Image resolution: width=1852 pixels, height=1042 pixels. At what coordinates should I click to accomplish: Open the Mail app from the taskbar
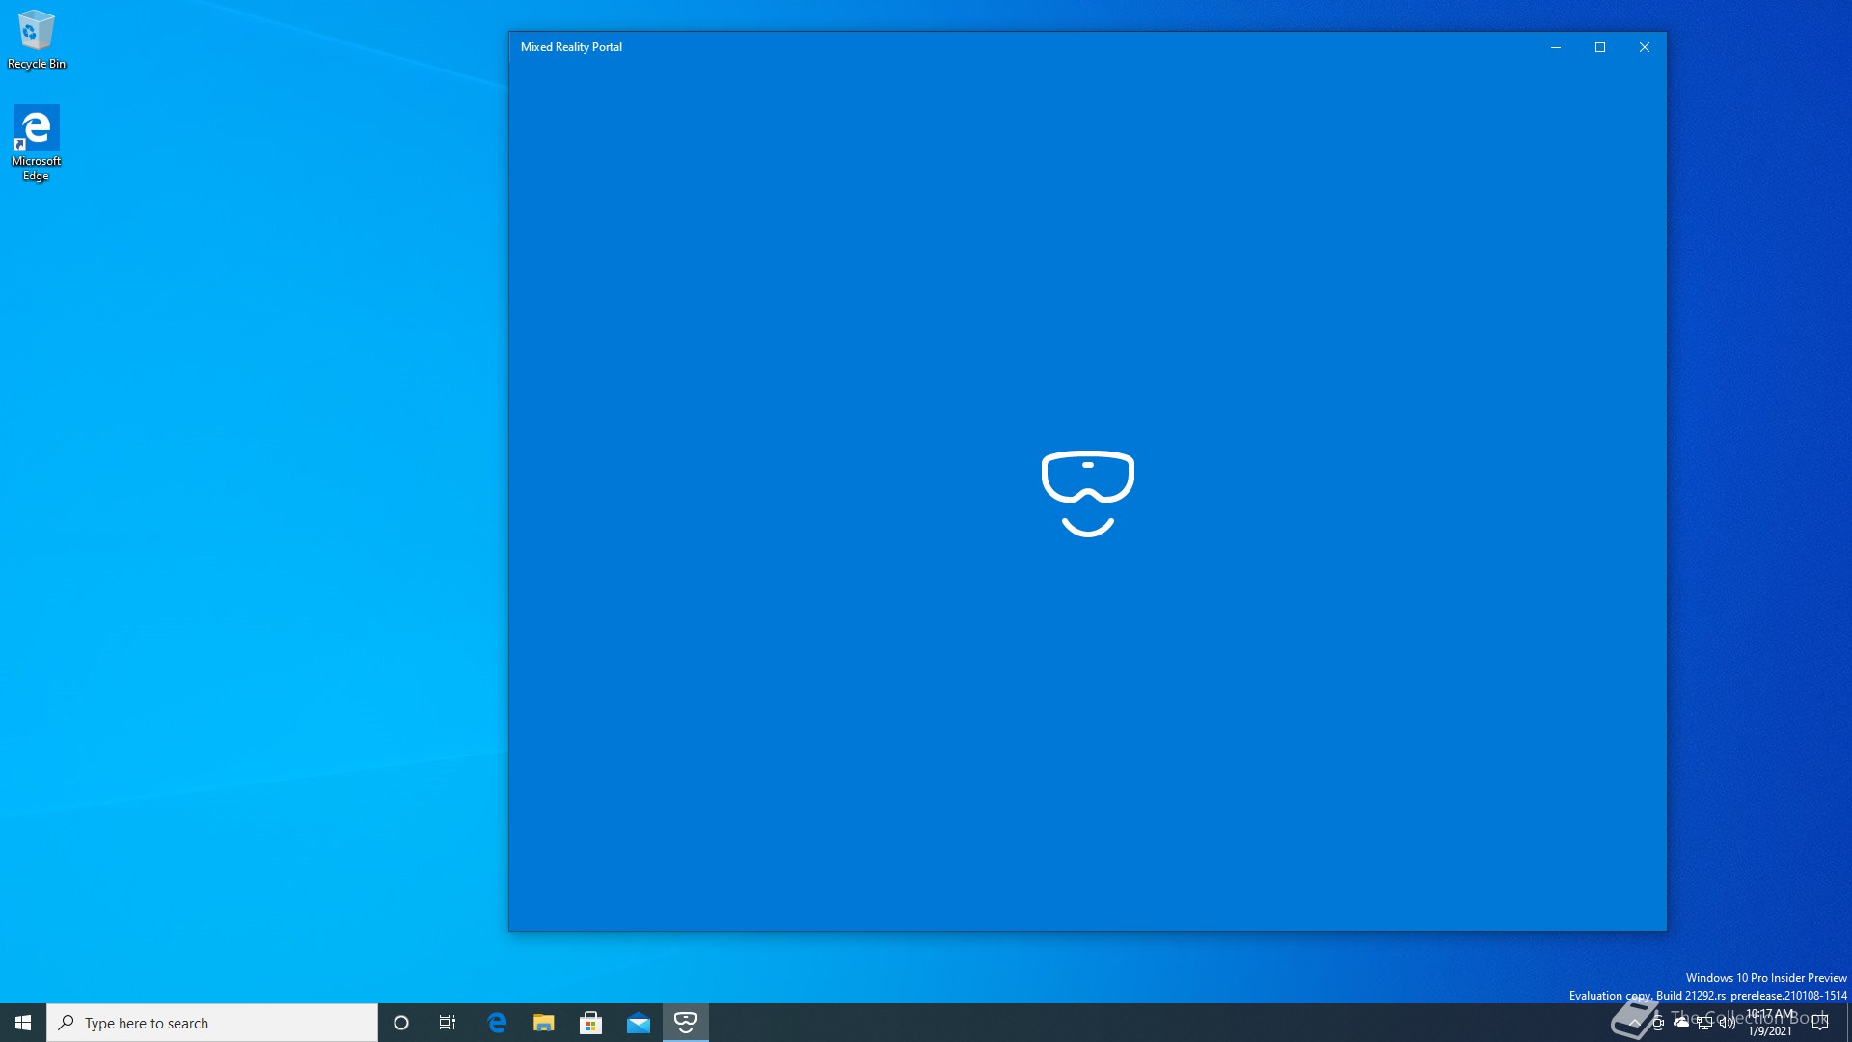coord(639,1023)
